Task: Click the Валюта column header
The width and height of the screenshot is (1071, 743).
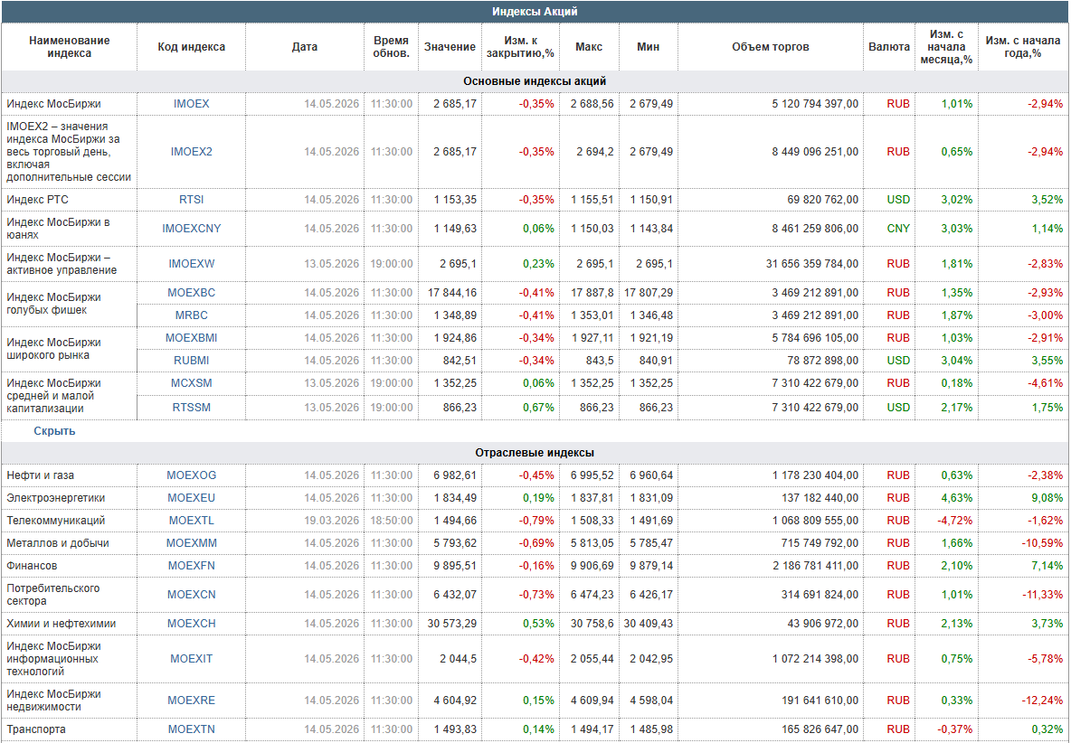Action: coord(889,47)
